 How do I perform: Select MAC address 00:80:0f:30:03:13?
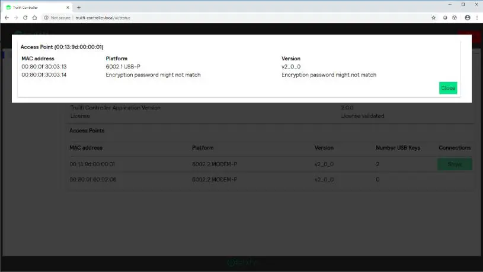pyautogui.click(x=44, y=67)
